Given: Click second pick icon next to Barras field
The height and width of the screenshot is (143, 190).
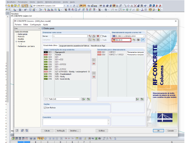Looking at the screenshot, I should (x=94, y=36).
